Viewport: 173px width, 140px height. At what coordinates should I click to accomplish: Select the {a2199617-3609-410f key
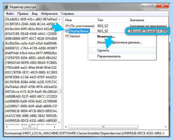tap(31, 106)
